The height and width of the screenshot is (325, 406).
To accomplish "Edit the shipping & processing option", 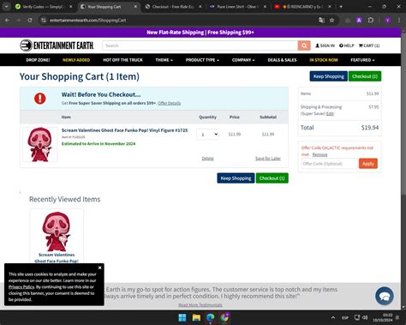I will [330, 113].
